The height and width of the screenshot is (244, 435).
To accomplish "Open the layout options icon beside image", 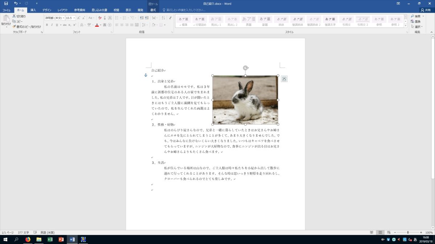I will 284,79.
